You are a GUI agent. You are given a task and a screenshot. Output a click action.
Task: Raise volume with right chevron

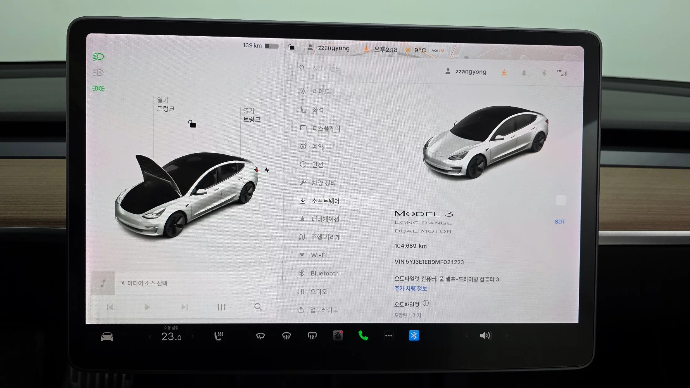pyautogui.click(x=506, y=336)
